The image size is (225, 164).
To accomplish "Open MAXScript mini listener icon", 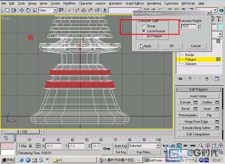I will [7, 149].
